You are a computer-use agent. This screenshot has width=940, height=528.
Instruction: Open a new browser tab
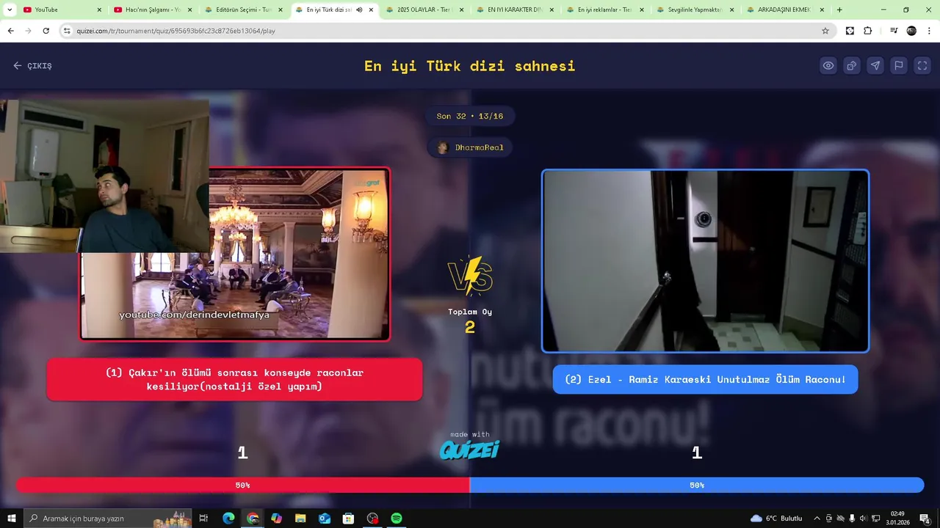(x=839, y=10)
